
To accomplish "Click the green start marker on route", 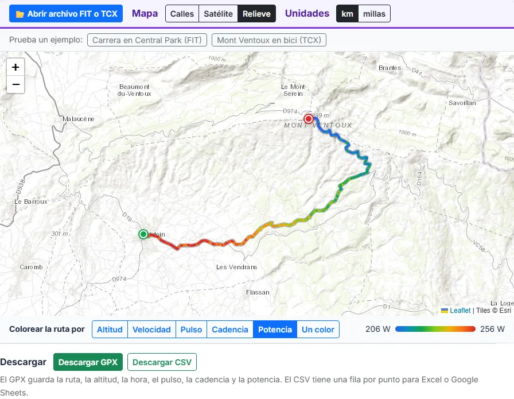I will point(143,234).
